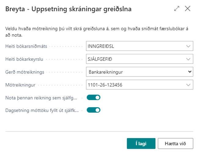The width and height of the screenshot is (198, 153).
Task: Click the Í lagi button
Action: [x=141, y=143]
